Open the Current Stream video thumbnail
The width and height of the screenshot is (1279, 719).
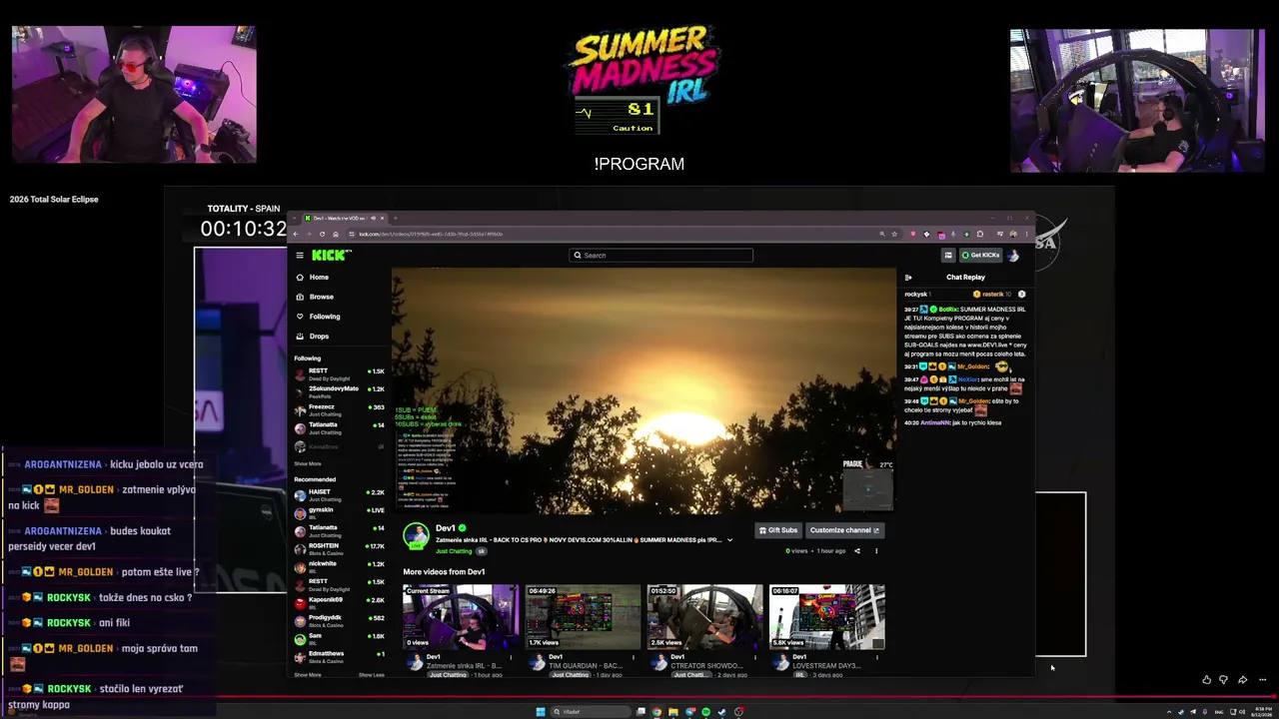[x=461, y=617]
